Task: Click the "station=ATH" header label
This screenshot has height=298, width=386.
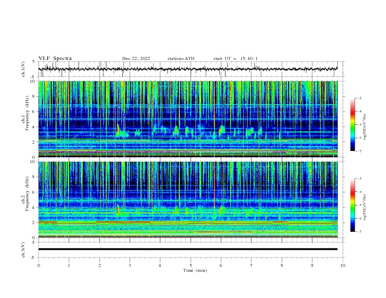Action: click(181, 58)
